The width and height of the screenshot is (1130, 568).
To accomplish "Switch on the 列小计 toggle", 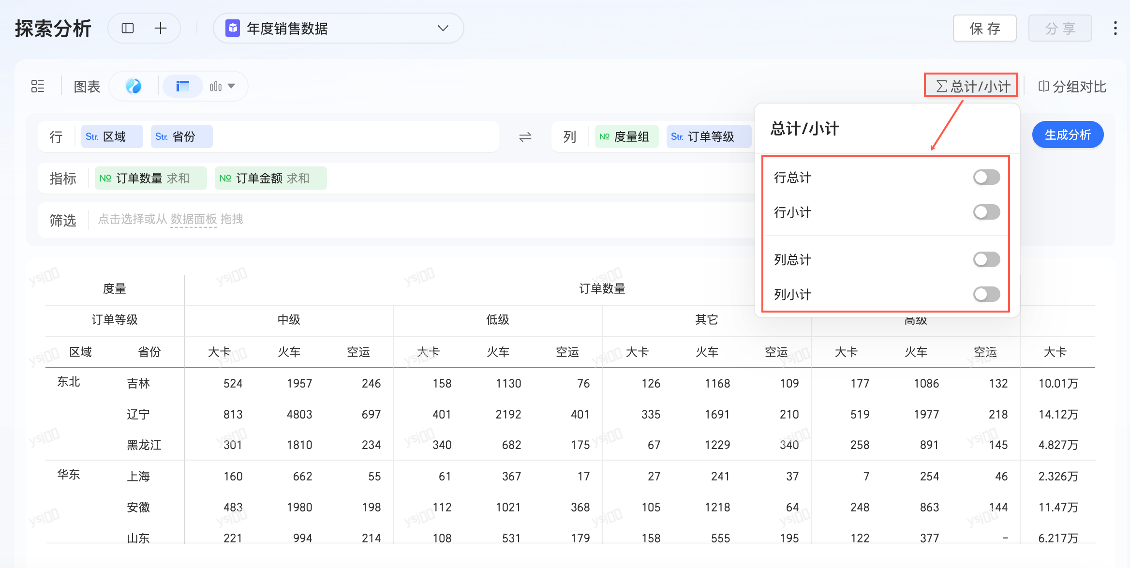I will [x=986, y=294].
